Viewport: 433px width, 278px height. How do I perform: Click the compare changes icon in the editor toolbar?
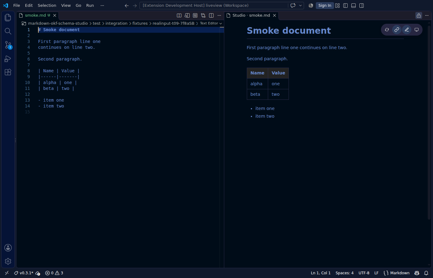(203, 15)
